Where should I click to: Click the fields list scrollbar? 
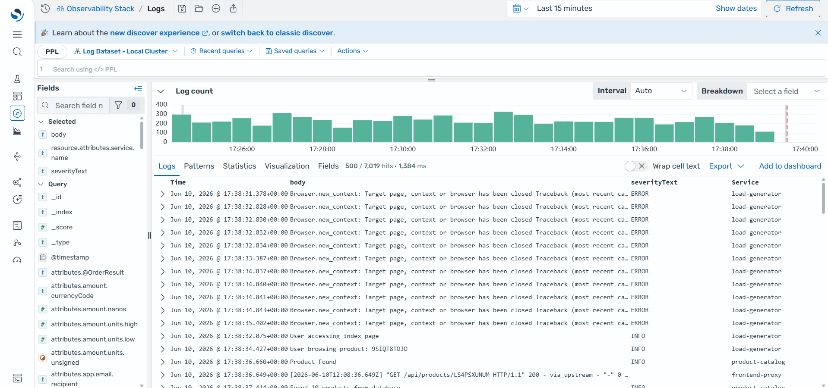(x=142, y=135)
